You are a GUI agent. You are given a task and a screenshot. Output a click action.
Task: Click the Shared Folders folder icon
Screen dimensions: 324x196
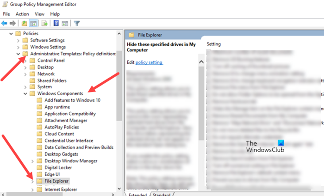point(32,80)
